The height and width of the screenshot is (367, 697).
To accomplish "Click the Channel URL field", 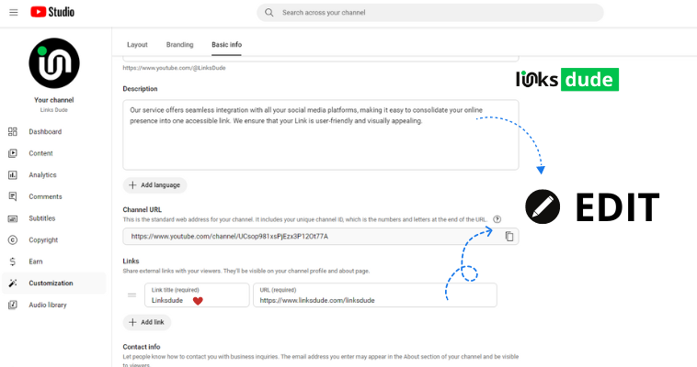I will 321,237.
